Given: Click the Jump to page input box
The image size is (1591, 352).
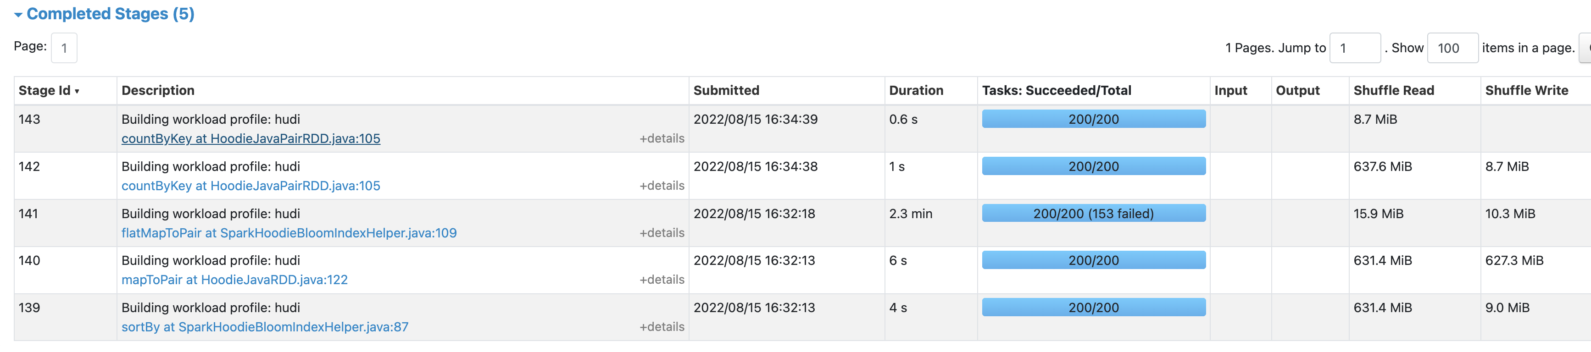Looking at the screenshot, I should [1355, 48].
